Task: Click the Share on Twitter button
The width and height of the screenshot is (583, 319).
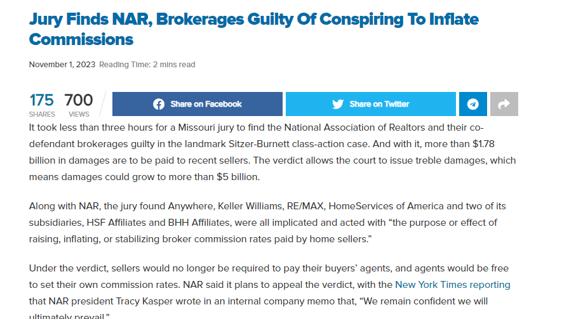Action: [x=371, y=104]
